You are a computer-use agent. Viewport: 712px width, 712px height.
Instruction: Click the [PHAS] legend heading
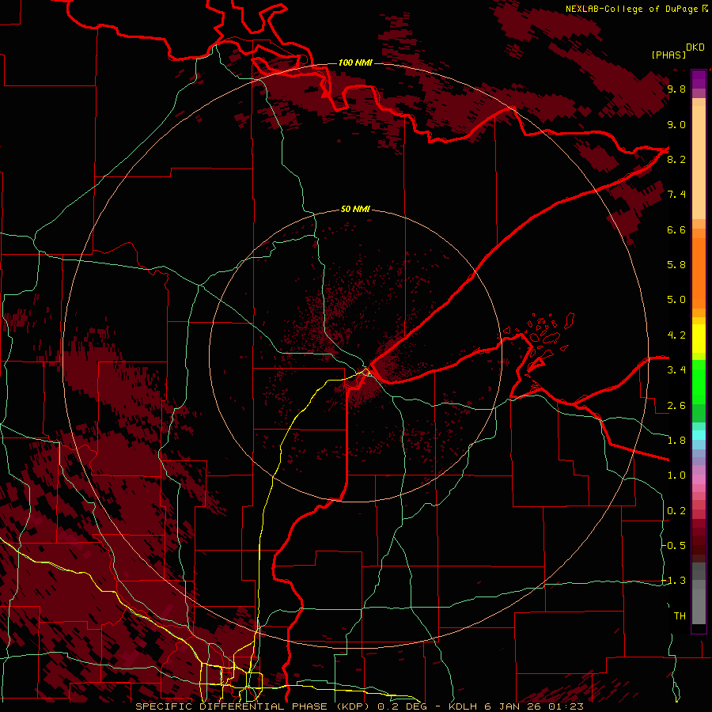tap(668, 55)
